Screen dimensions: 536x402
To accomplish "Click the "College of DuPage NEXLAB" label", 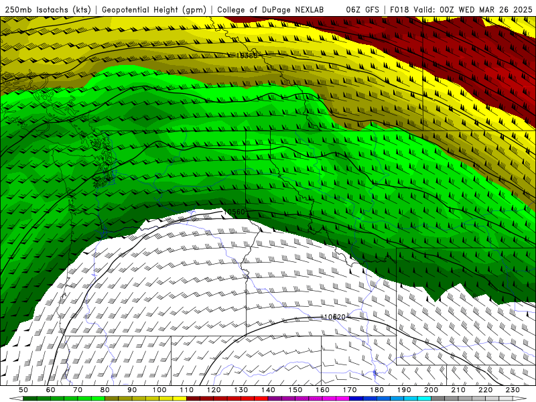I will tap(271, 9).
